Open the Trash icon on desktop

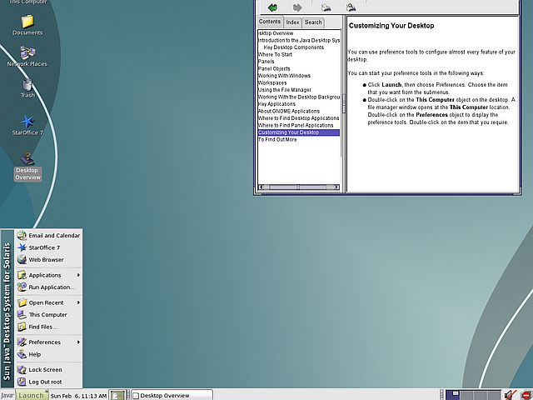pyautogui.click(x=27, y=84)
